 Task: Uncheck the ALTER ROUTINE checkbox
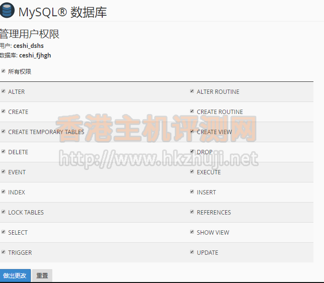192,91
